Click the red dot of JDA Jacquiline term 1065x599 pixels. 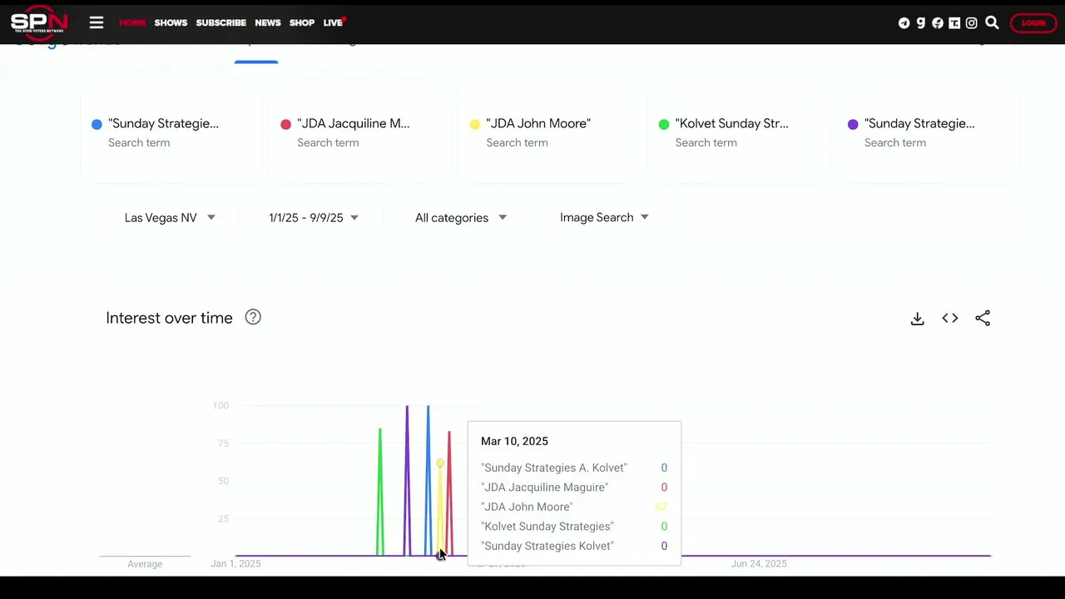click(285, 124)
